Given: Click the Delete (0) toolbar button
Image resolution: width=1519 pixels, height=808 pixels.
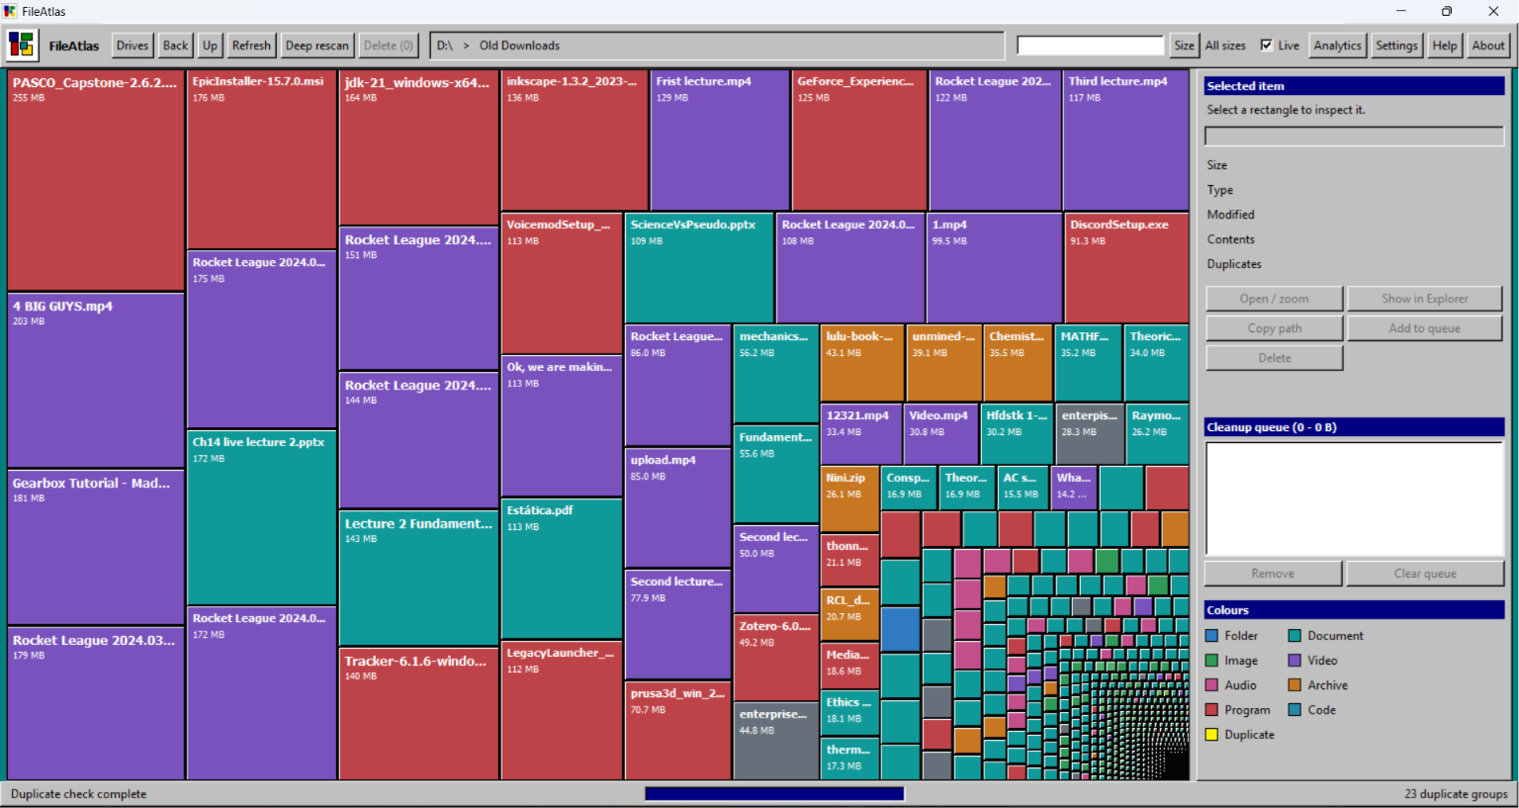Looking at the screenshot, I should point(388,45).
